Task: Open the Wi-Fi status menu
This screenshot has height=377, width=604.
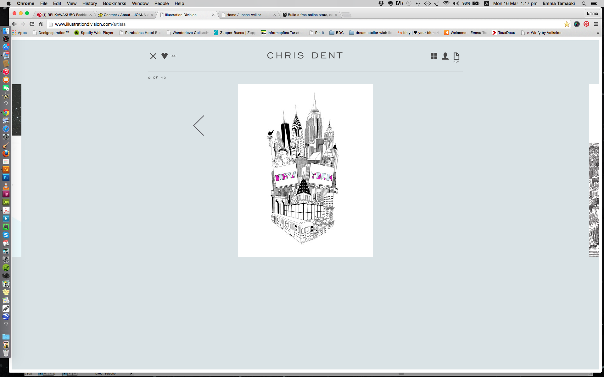Action: 446,3
